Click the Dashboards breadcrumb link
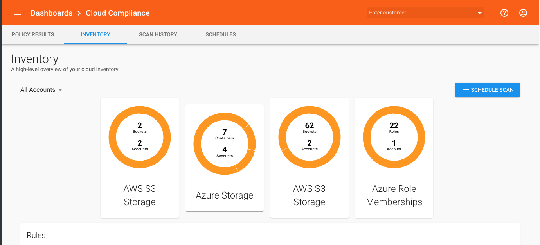 click(52, 13)
